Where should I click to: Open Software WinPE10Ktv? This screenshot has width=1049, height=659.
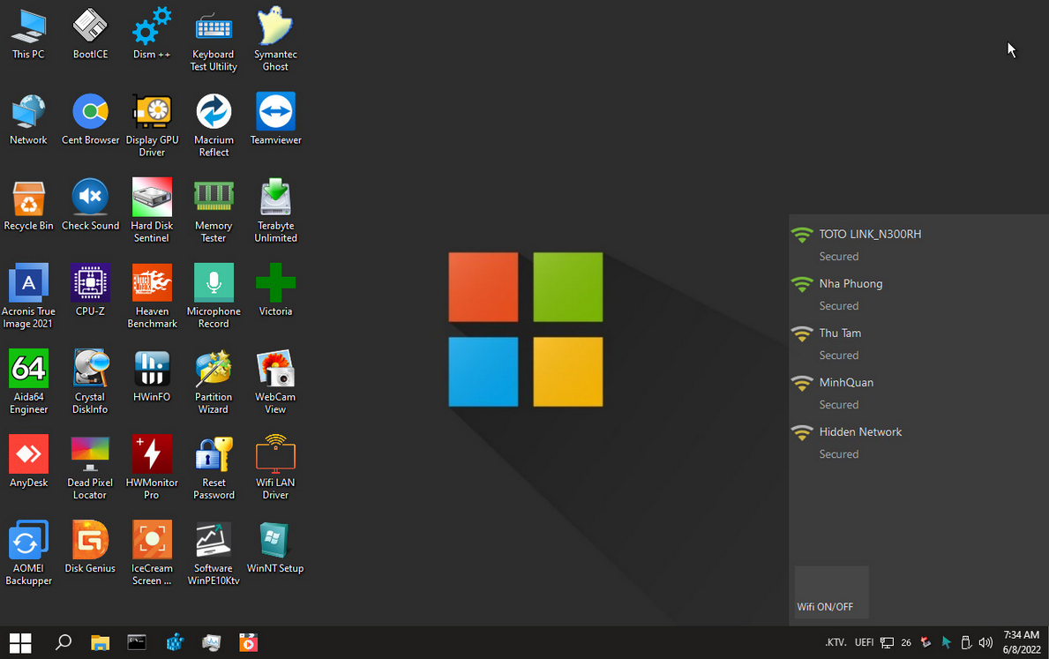[x=214, y=553]
